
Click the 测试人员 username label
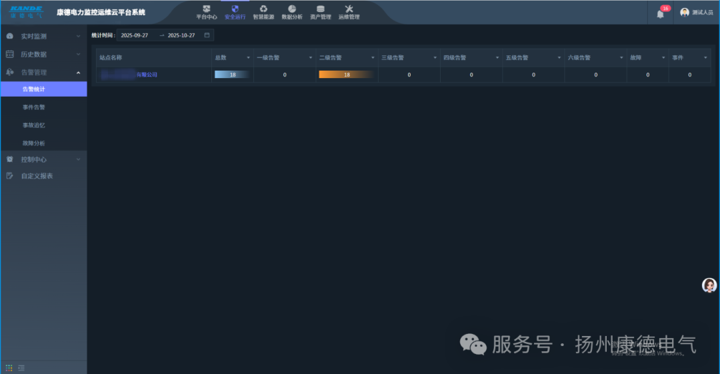(x=703, y=13)
